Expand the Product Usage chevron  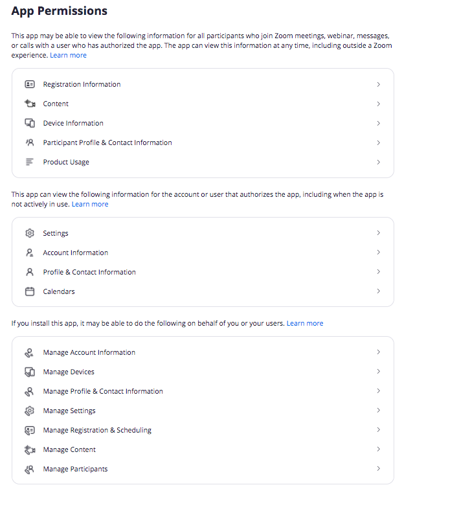[x=379, y=162]
